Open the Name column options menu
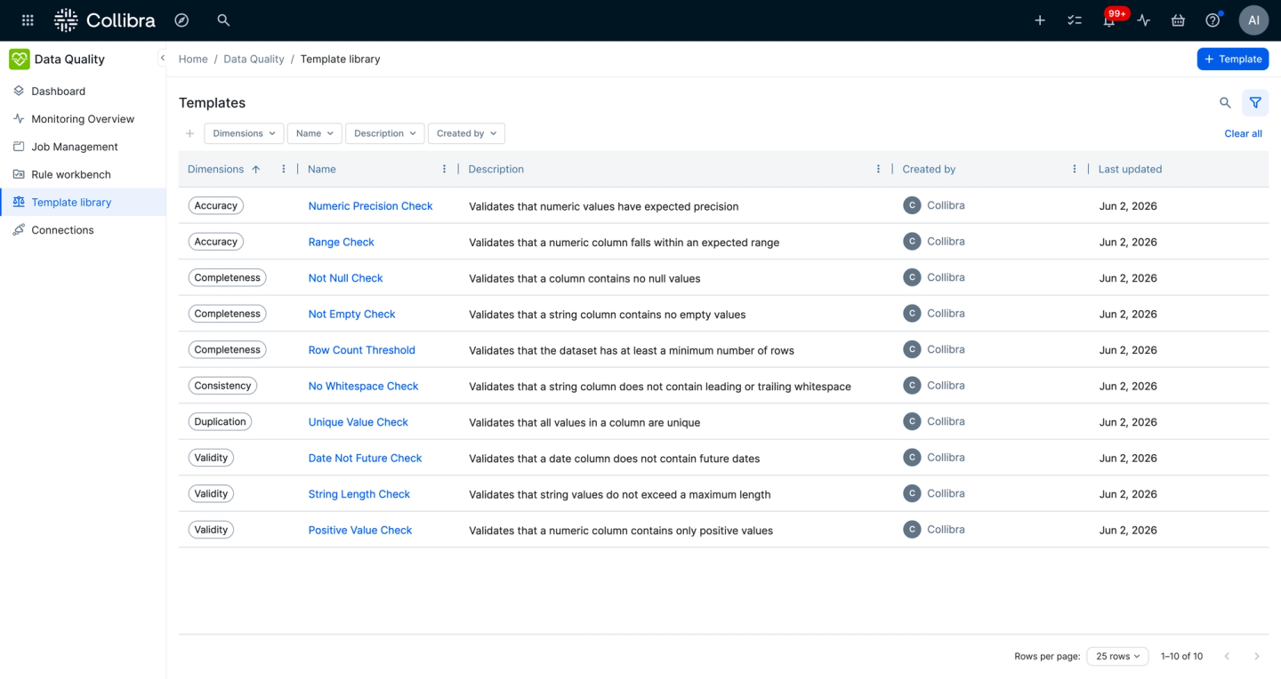Image resolution: width=1281 pixels, height=679 pixels. click(444, 169)
